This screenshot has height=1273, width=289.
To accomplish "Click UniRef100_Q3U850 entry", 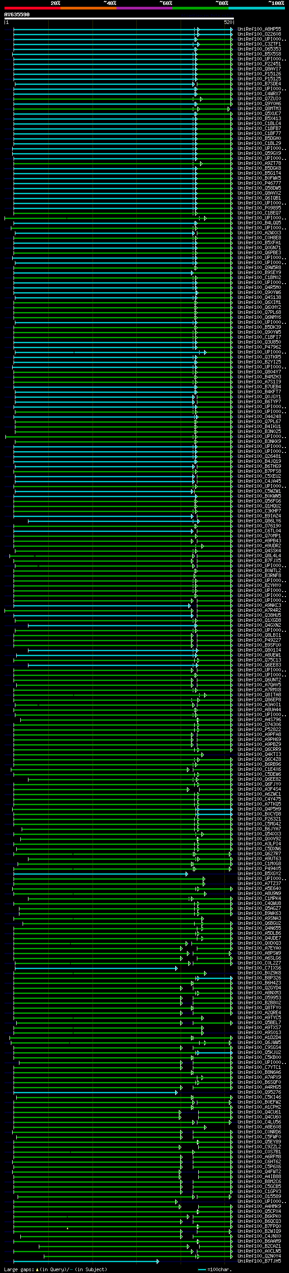I will point(259,342).
